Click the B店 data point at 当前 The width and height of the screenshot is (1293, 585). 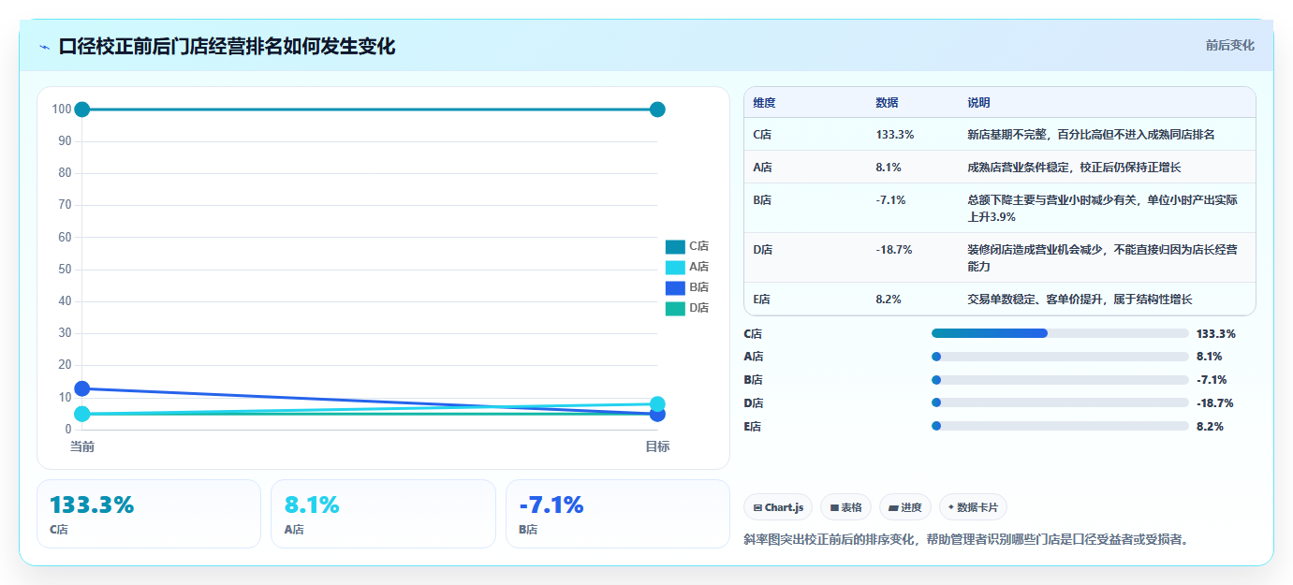pyautogui.click(x=82, y=388)
